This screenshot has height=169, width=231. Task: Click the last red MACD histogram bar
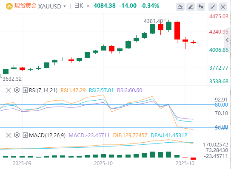pos(193,158)
